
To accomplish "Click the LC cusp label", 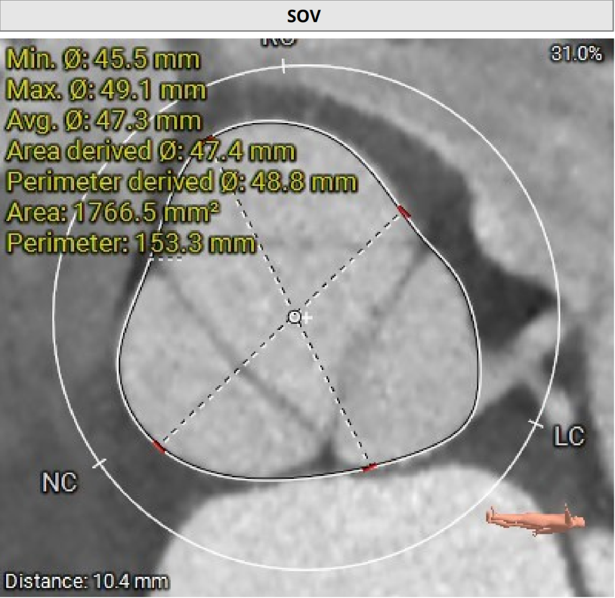I will (x=569, y=436).
